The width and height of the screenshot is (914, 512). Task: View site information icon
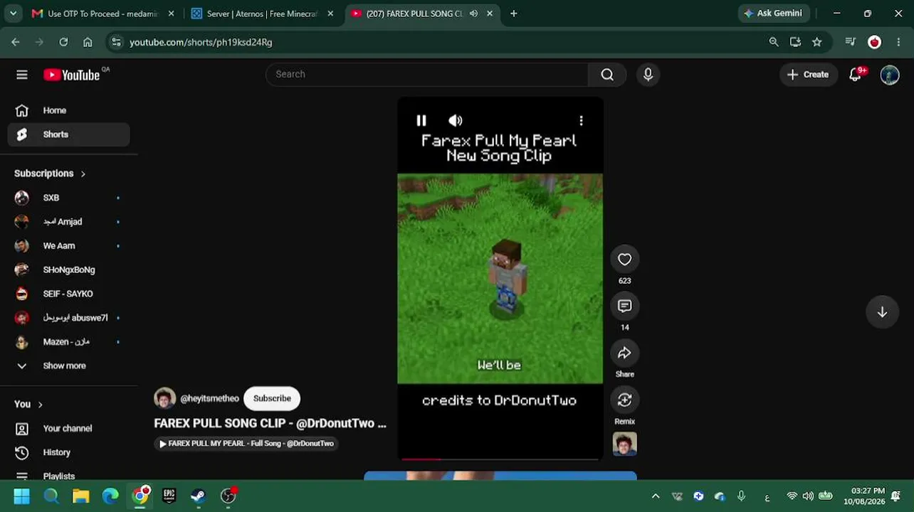[117, 42]
